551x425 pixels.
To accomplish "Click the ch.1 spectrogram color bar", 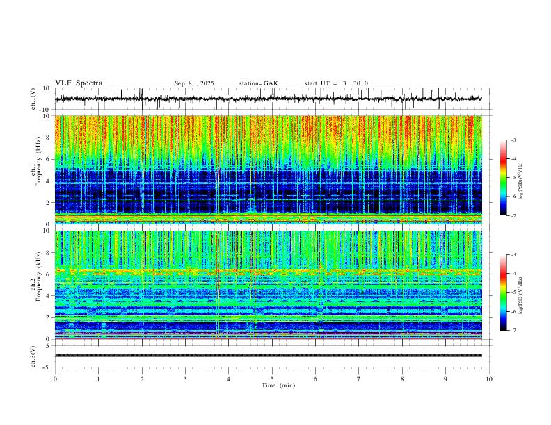I will pyautogui.click(x=504, y=178).
